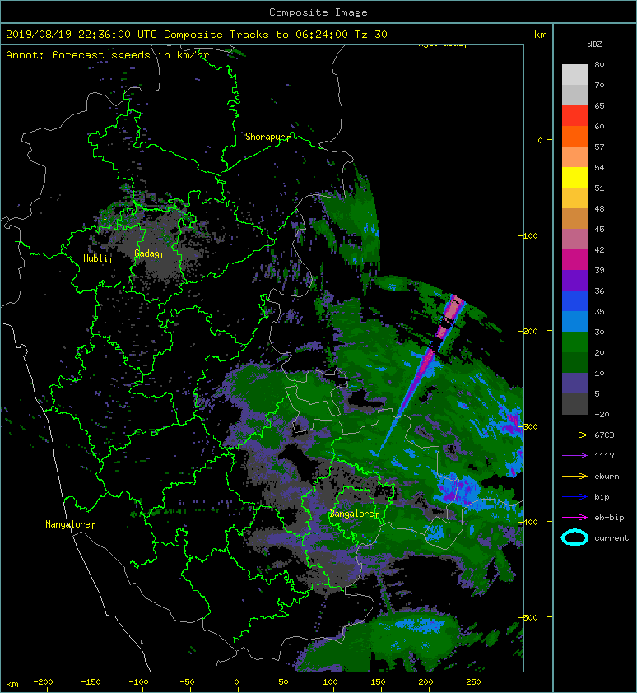Pick the bright green swatch between 30 and 20 dBZ
The height and width of the screenshot is (693, 637).
click(x=574, y=342)
